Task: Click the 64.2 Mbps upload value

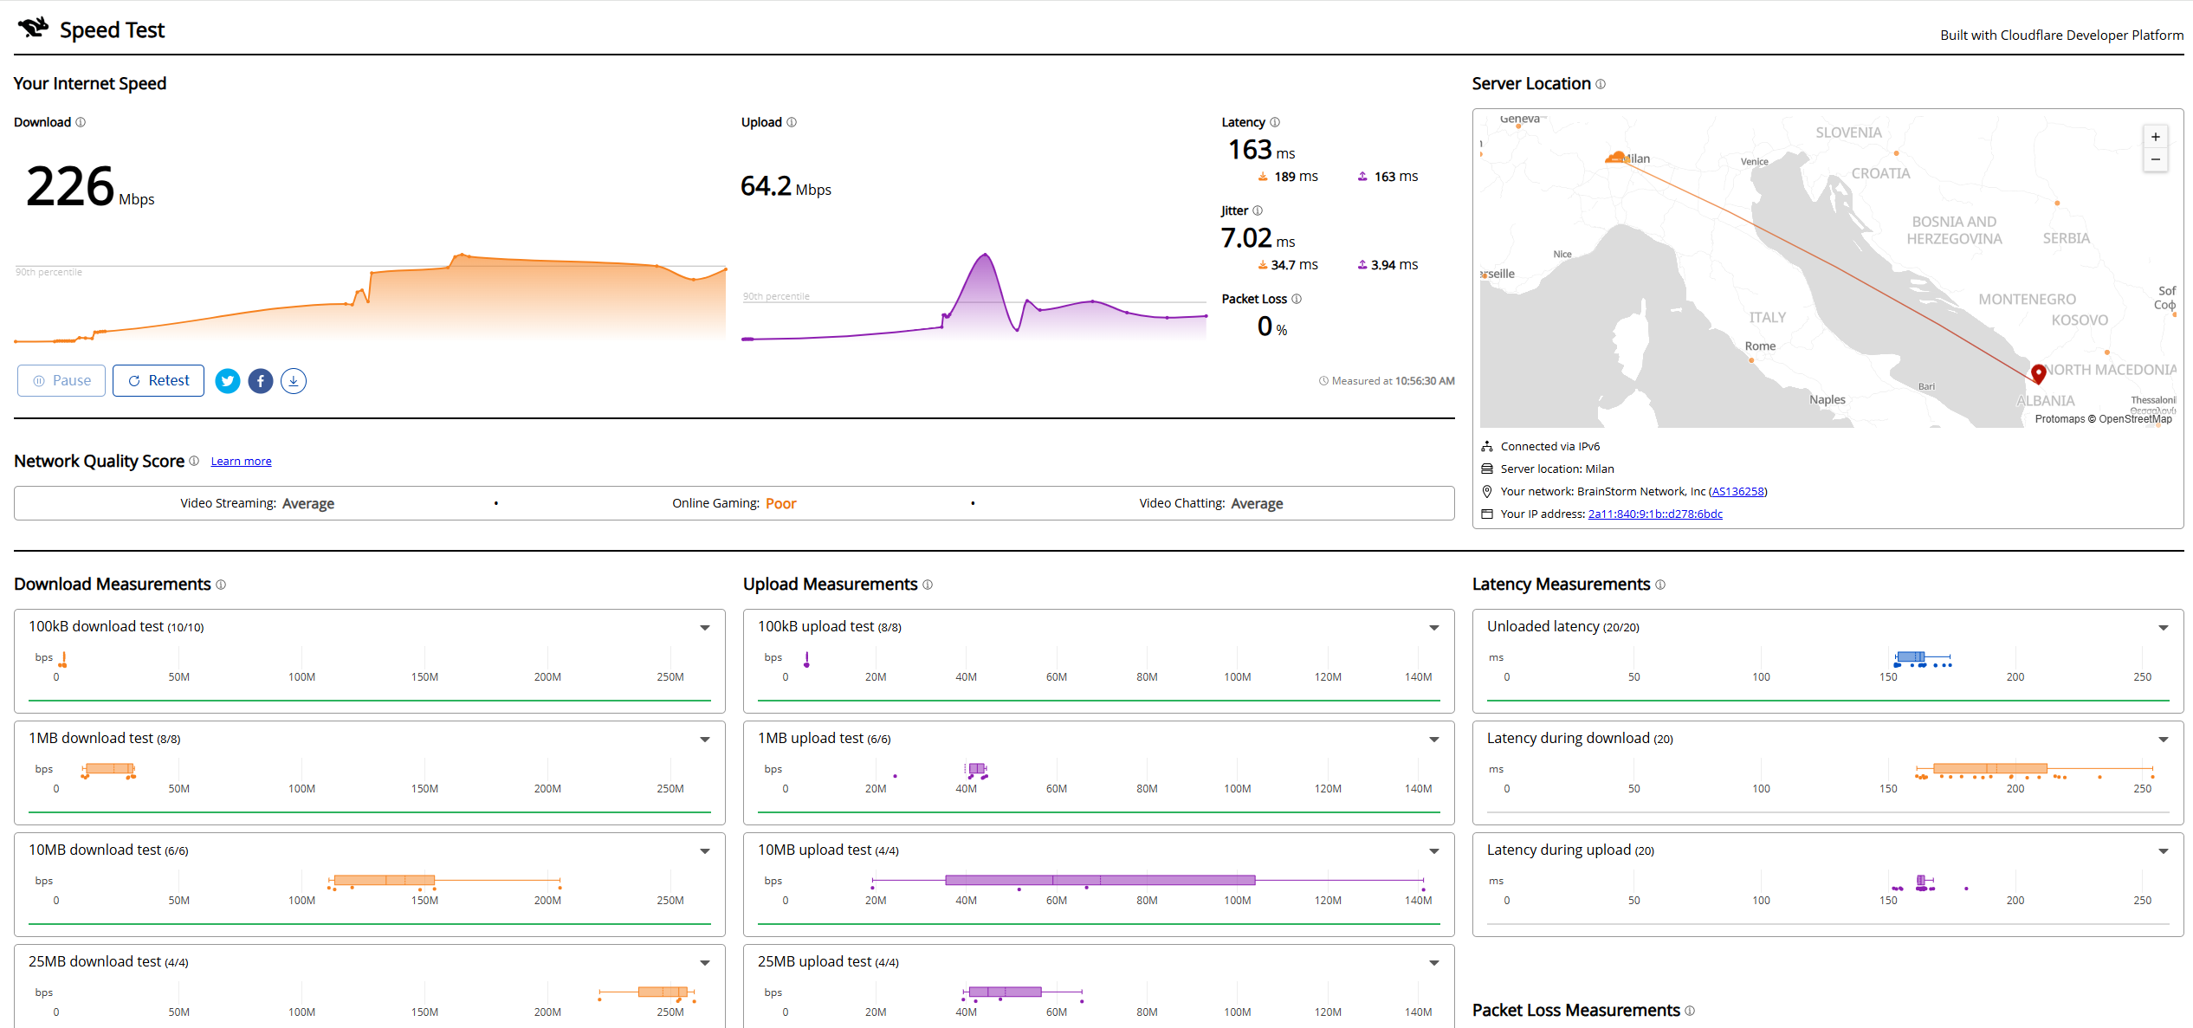Action: click(x=786, y=186)
